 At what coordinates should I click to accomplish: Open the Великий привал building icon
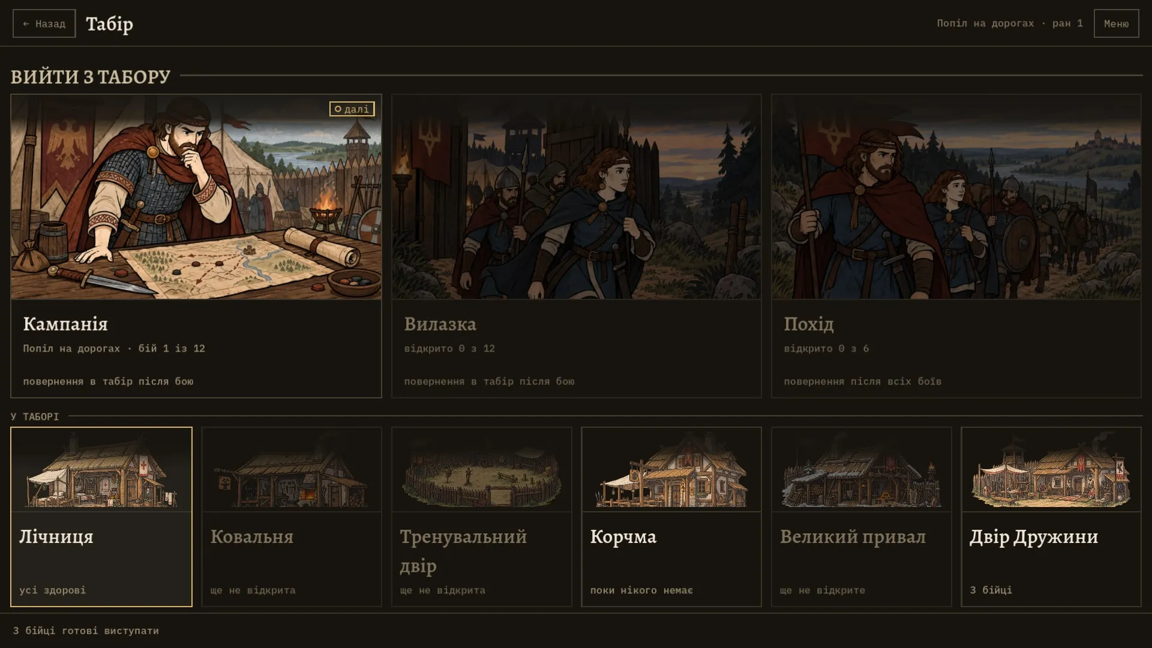pyautogui.click(x=862, y=470)
